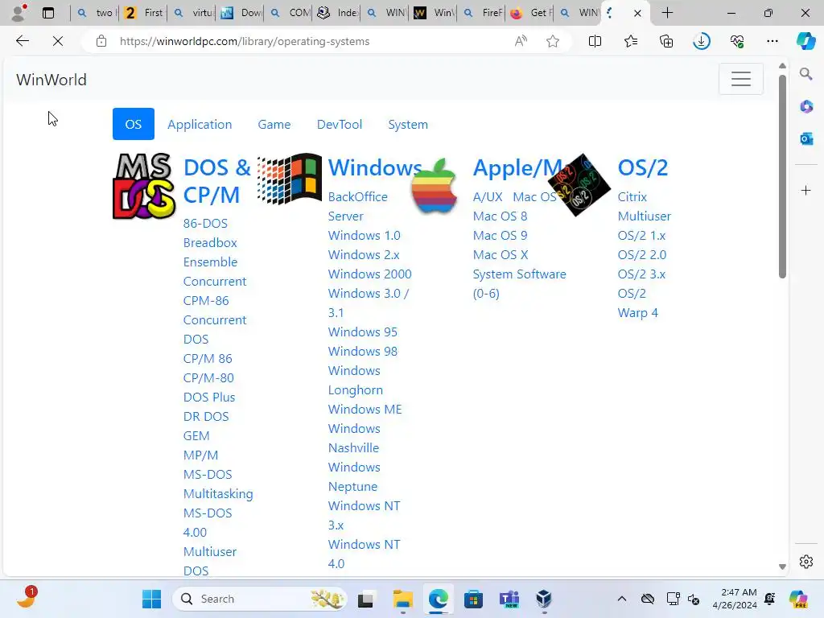Open Read Aloud in address bar

click(521, 41)
